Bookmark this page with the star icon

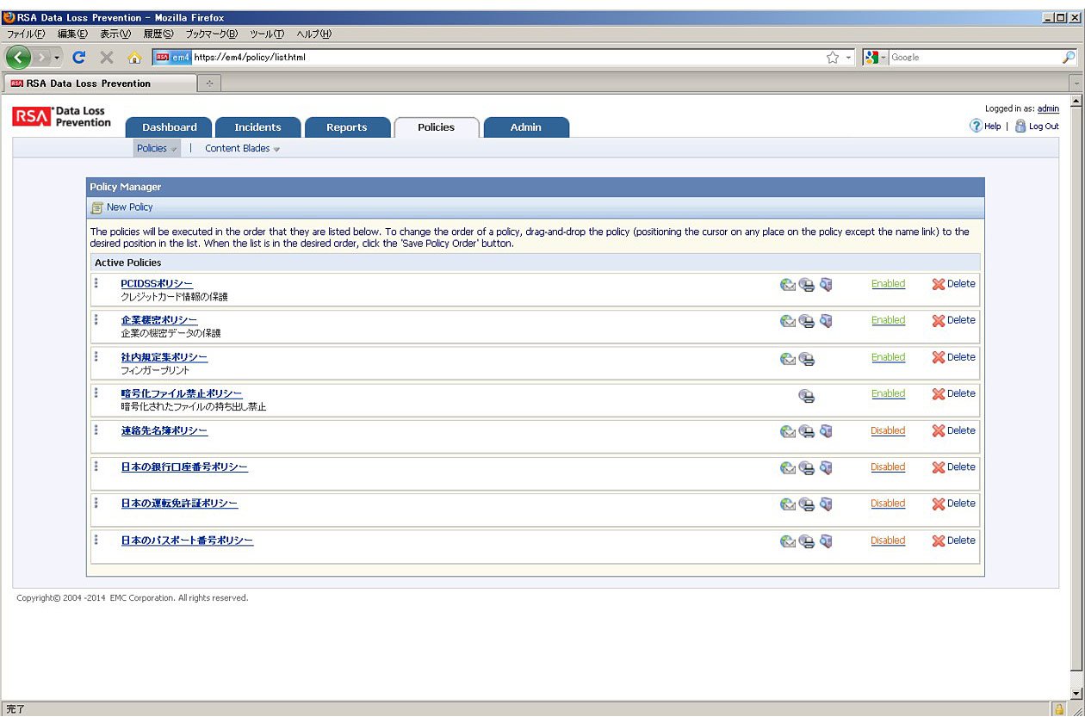tap(833, 58)
